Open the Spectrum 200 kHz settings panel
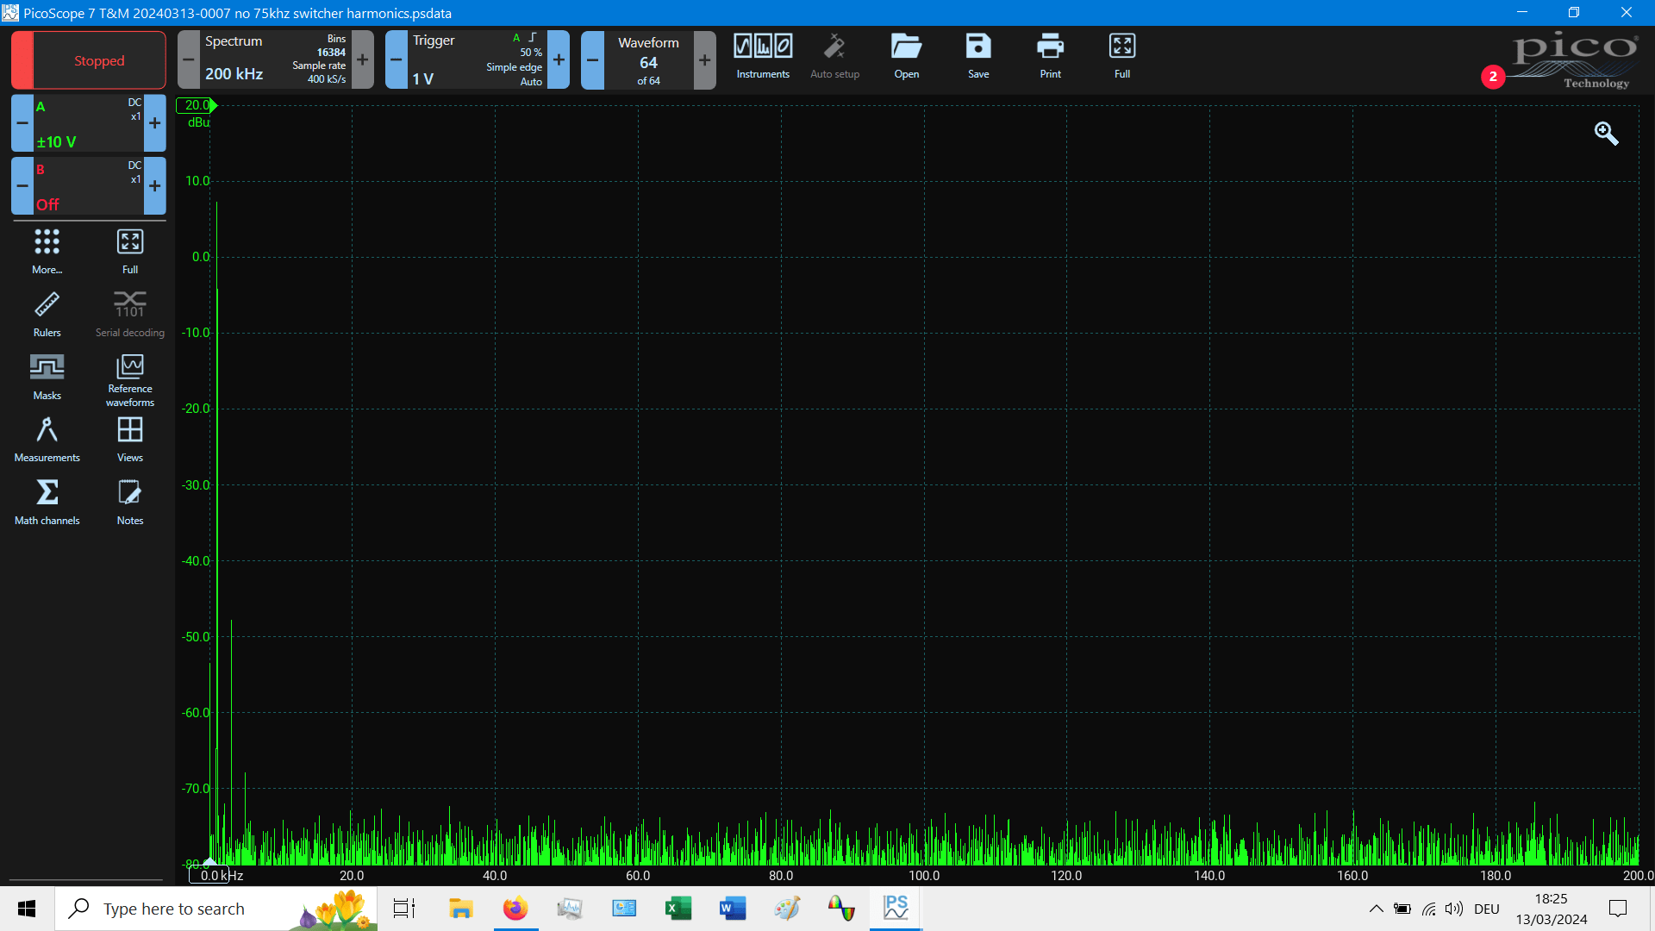This screenshot has width=1655, height=931. tap(275, 59)
